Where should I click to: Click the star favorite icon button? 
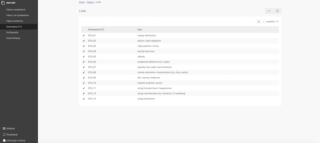click(277, 11)
